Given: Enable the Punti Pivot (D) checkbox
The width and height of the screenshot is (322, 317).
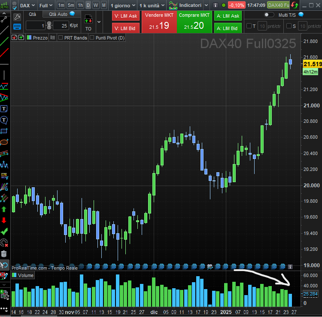Looking at the screenshot, I should (92, 38).
